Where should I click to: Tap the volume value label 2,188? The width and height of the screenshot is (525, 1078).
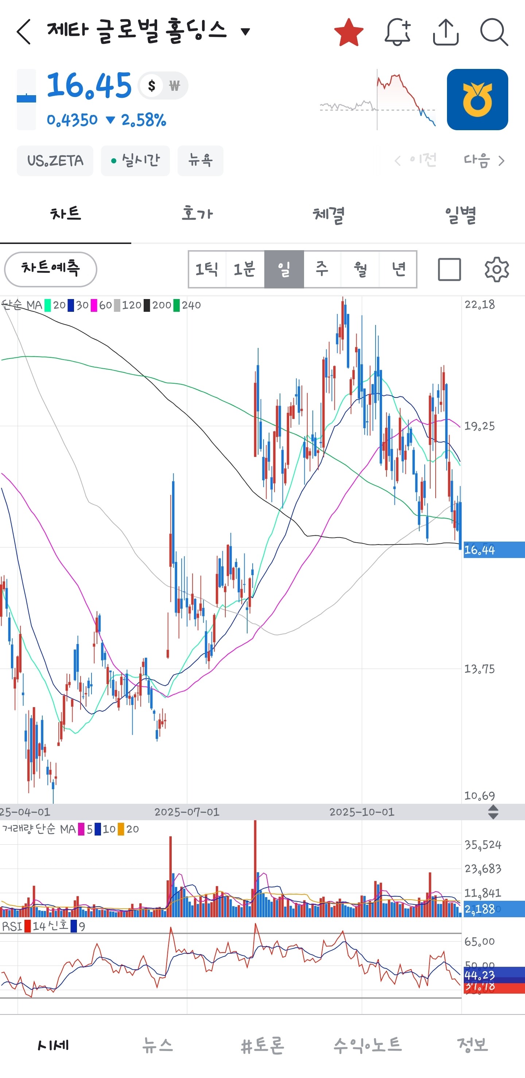[494, 909]
